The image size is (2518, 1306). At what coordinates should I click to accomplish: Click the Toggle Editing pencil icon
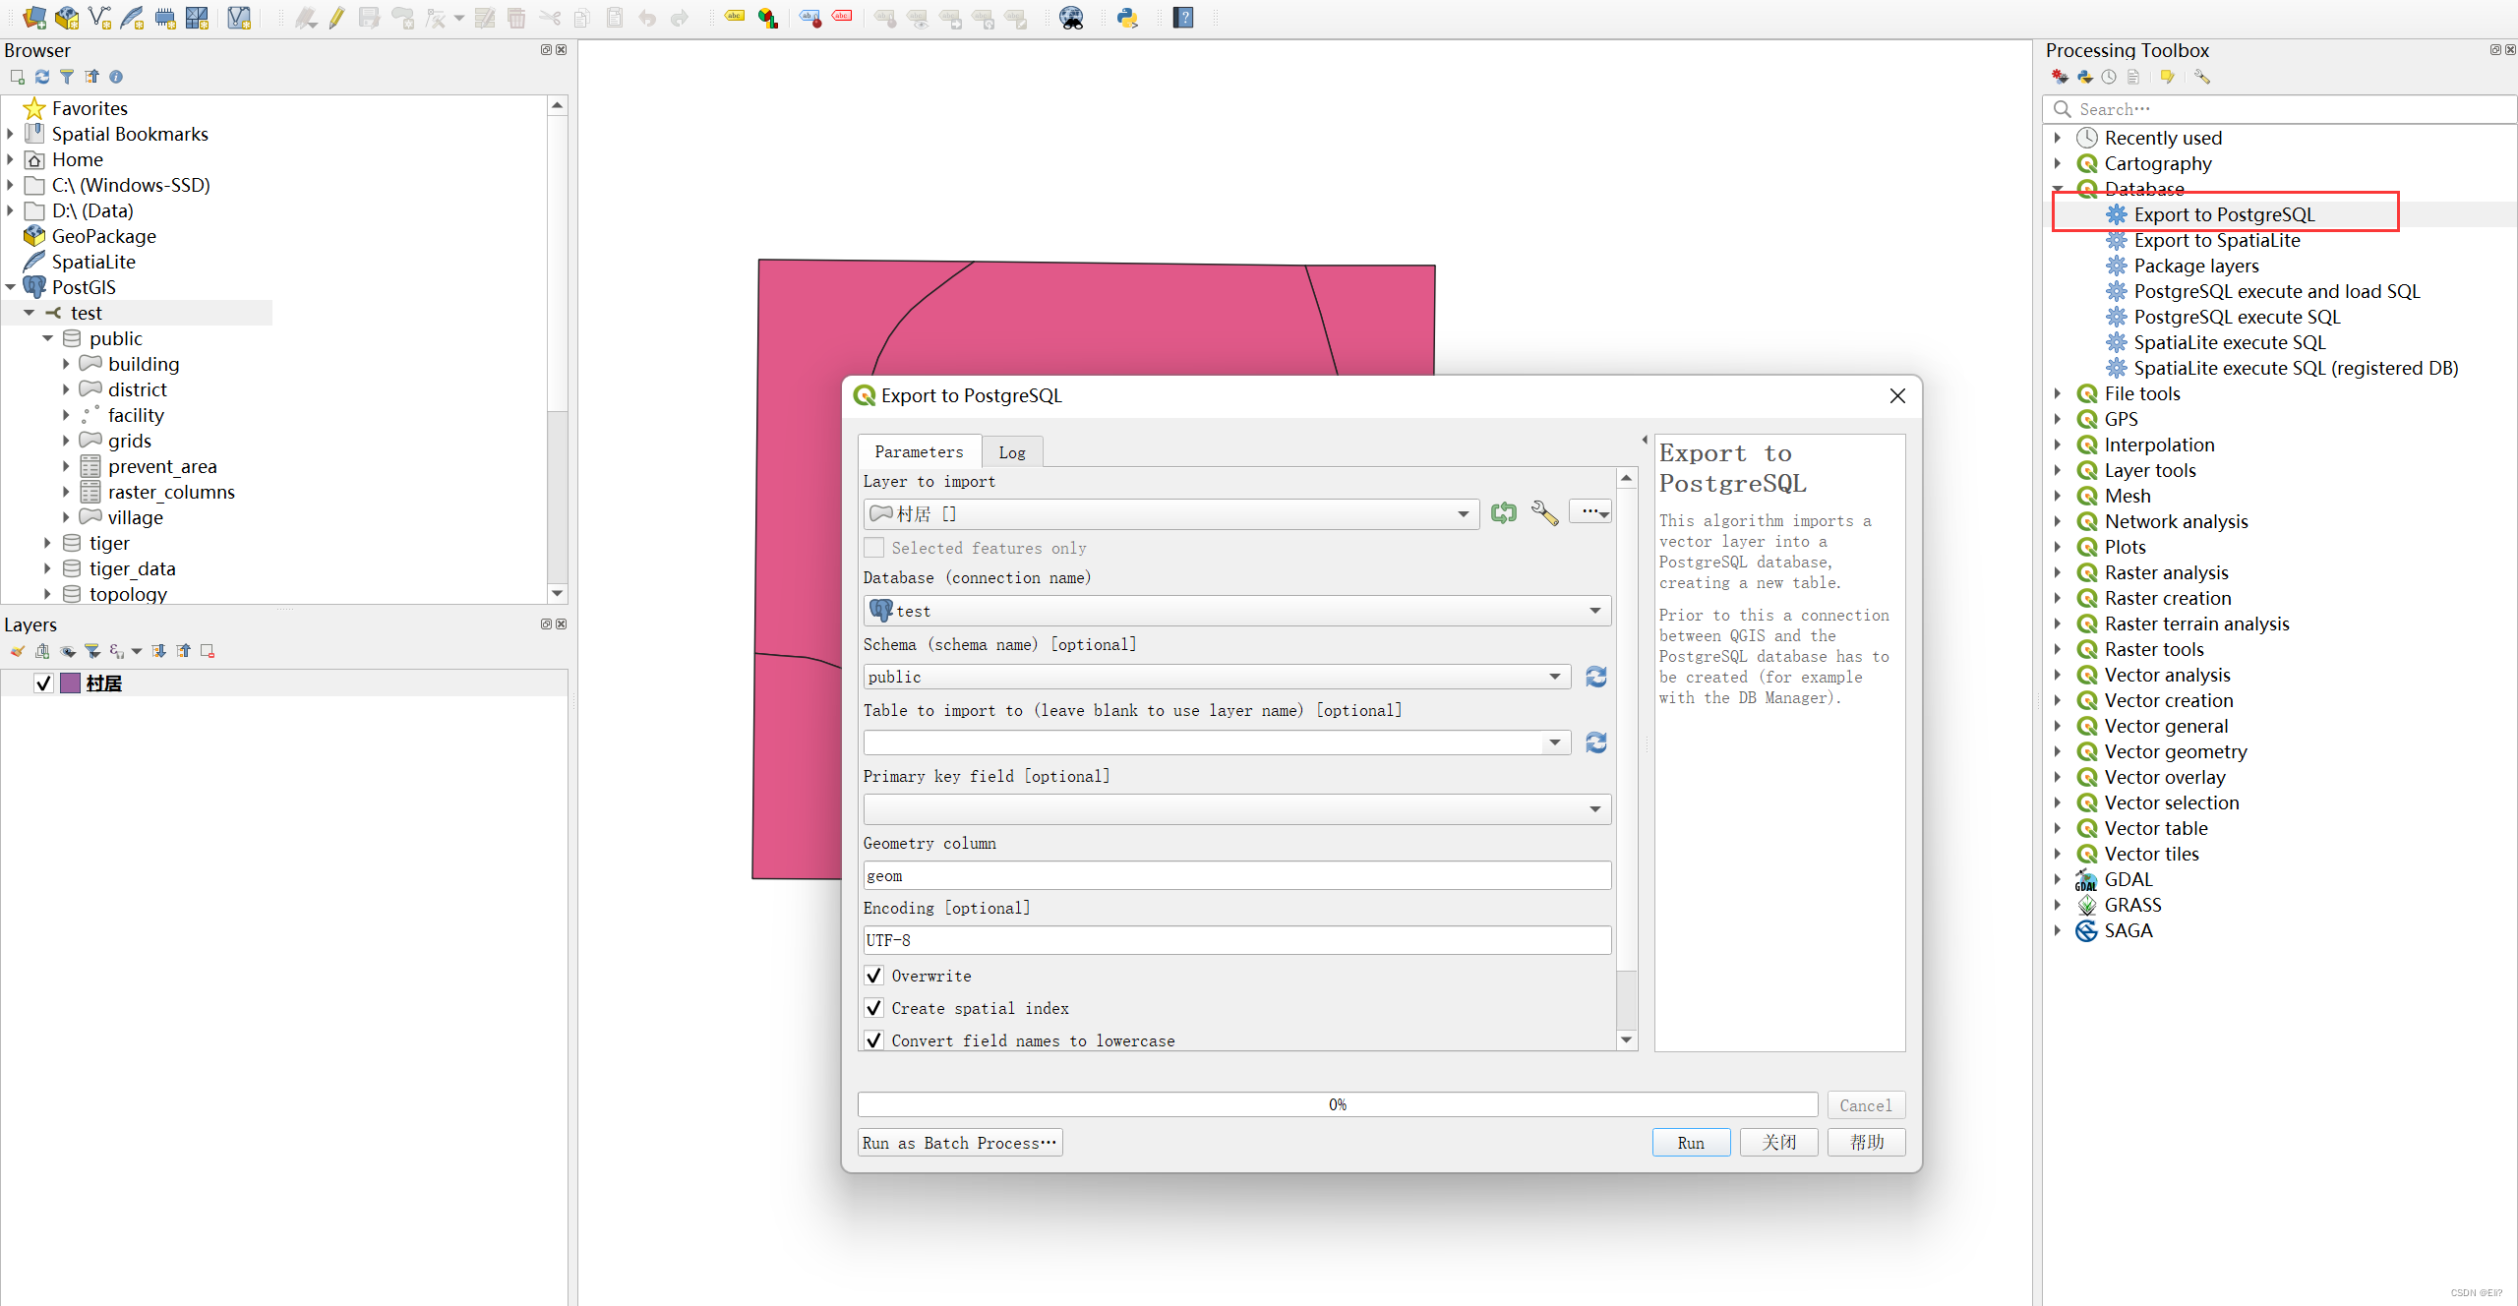[x=336, y=18]
